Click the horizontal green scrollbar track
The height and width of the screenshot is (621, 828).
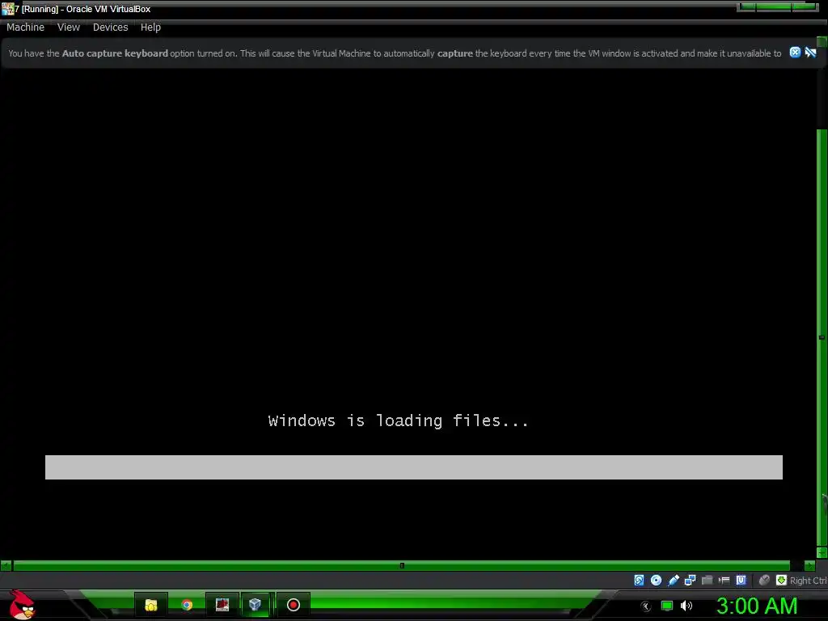pyautogui.click(x=401, y=565)
